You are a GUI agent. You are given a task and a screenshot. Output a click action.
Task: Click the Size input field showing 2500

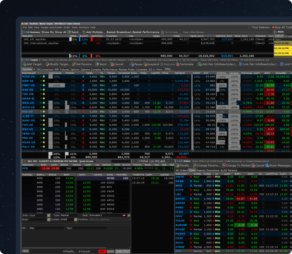[37, 215]
